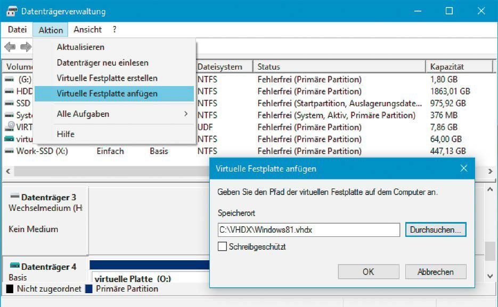Sort by the Kapazität column header
Screen dimensions: 498x307
459,66
